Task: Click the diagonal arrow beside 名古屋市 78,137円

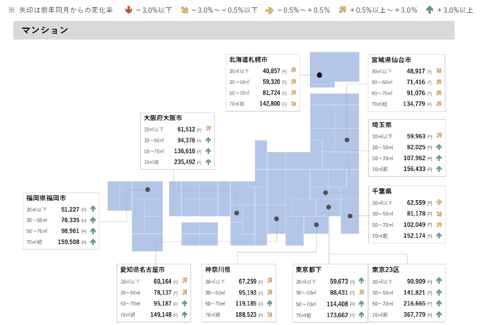Action: point(184,292)
